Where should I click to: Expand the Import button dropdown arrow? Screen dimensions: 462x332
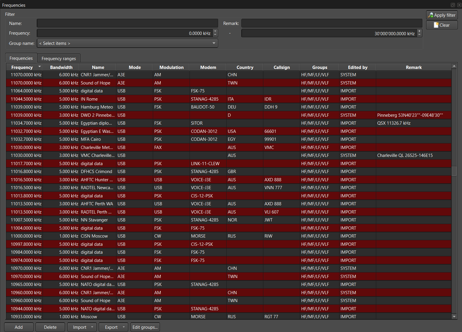[92, 327]
